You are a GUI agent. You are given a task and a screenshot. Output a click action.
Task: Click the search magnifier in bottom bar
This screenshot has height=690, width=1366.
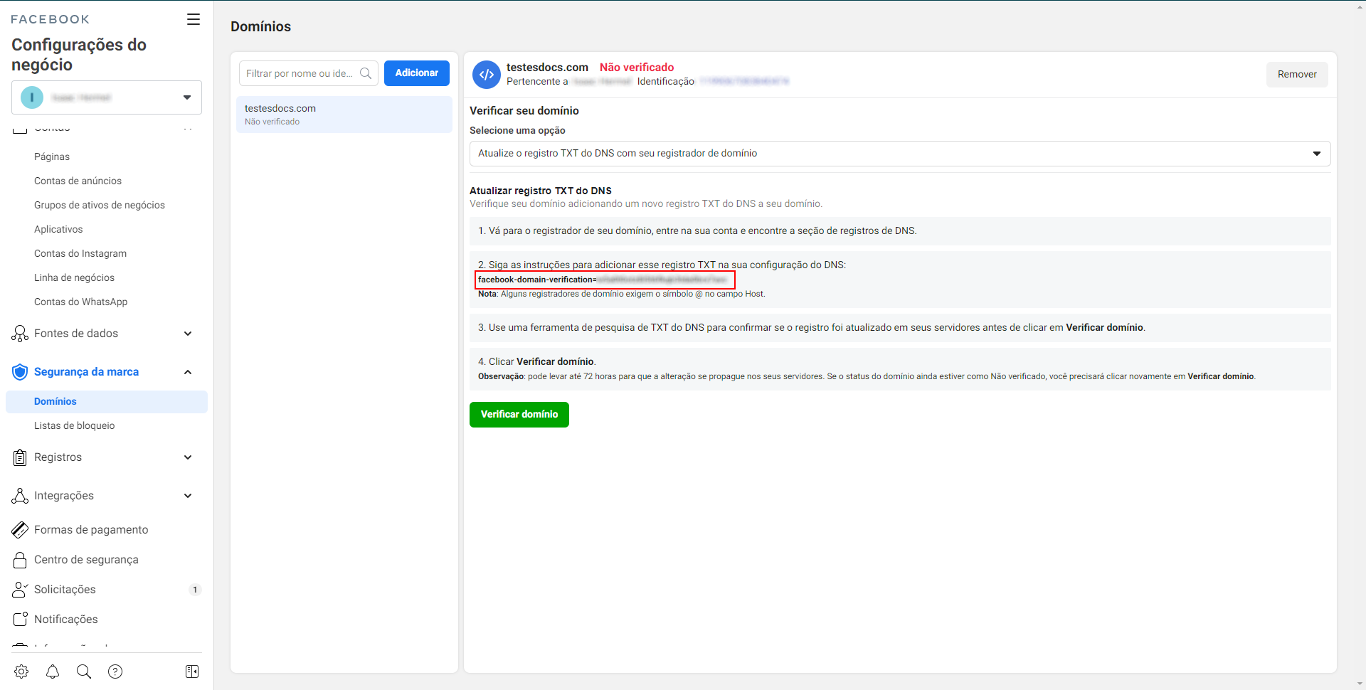[x=84, y=672]
